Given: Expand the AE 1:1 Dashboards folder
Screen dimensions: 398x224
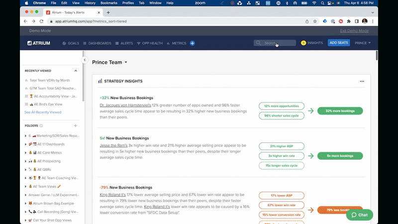Looking at the screenshot, I should click(x=25, y=144).
